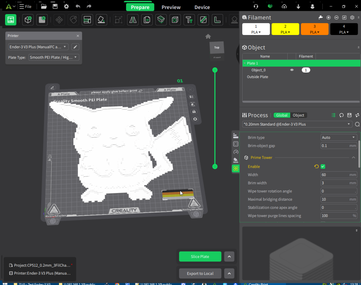This screenshot has height=285, width=361.
Task: Reset Prime Tower Enable to default
Action: point(316,167)
